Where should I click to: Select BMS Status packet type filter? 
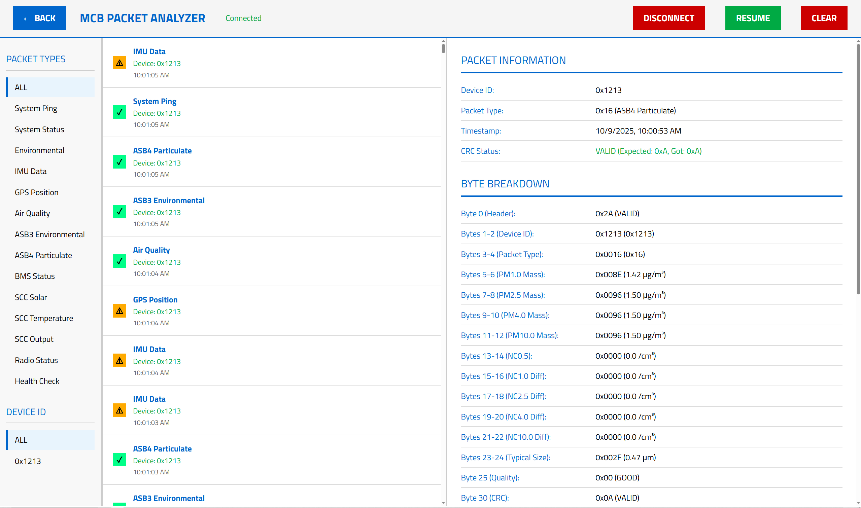[35, 276]
